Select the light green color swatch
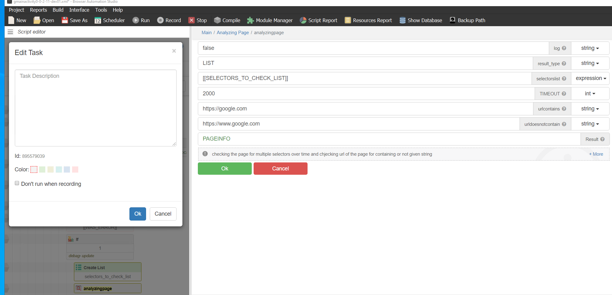Viewport: 612px width, 295px height. click(x=42, y=169)
